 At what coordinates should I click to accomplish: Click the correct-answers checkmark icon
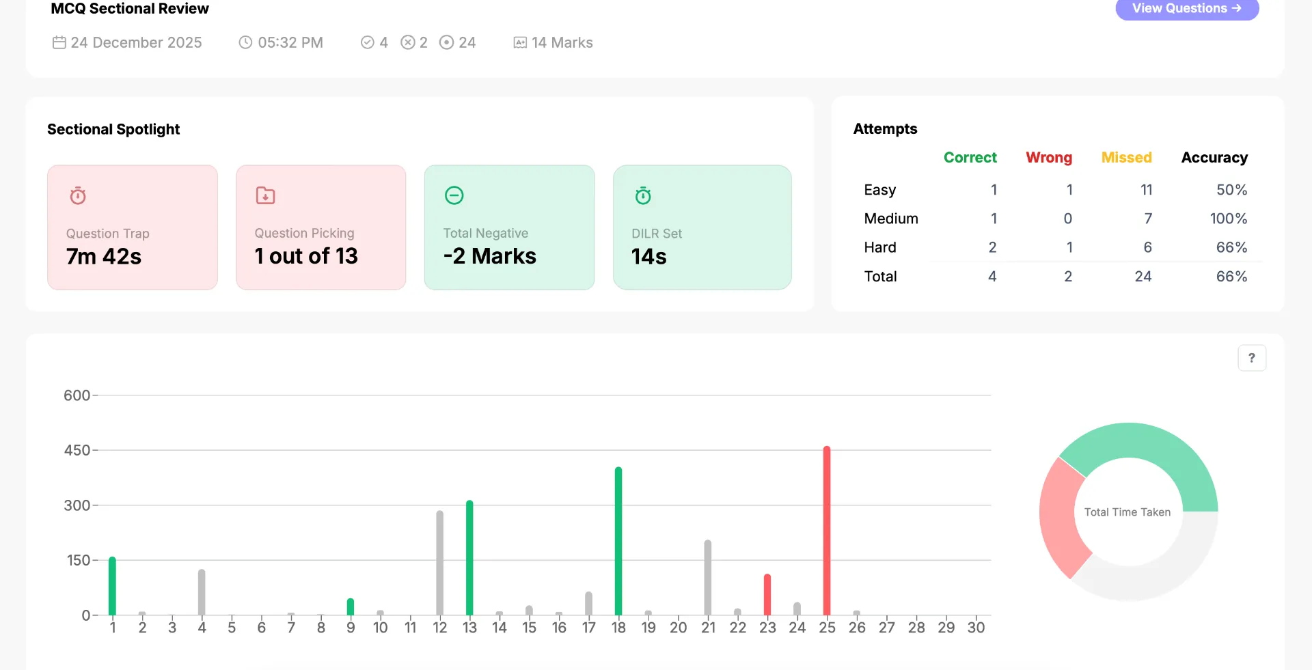[x=368, y=42]
